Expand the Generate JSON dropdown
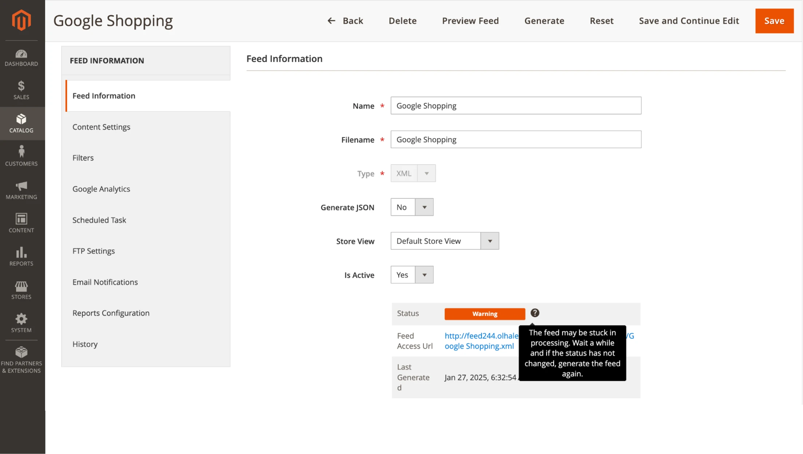 pos(424,207)
